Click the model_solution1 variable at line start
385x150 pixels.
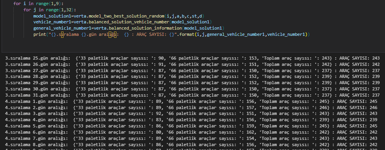pyautogui.click(x=52, y=16)
